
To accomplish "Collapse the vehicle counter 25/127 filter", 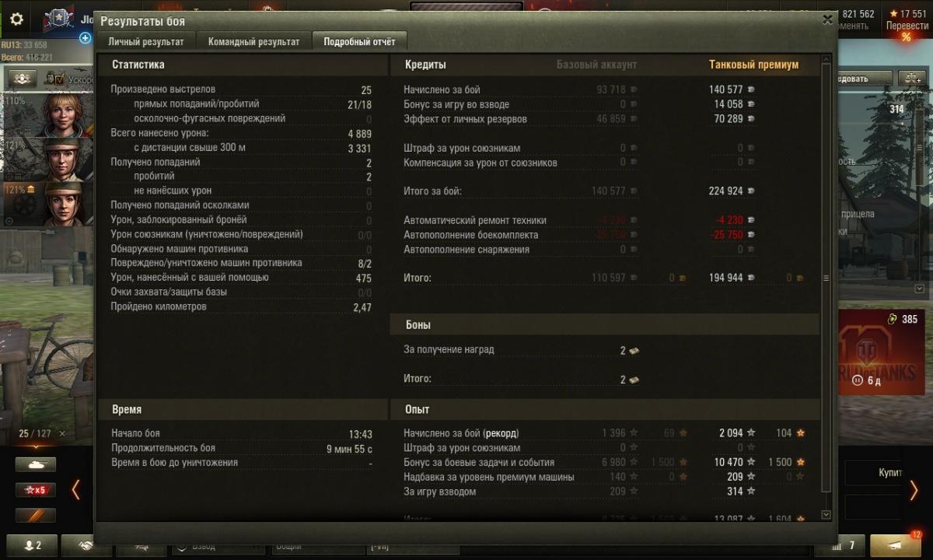I will (62, 433).
